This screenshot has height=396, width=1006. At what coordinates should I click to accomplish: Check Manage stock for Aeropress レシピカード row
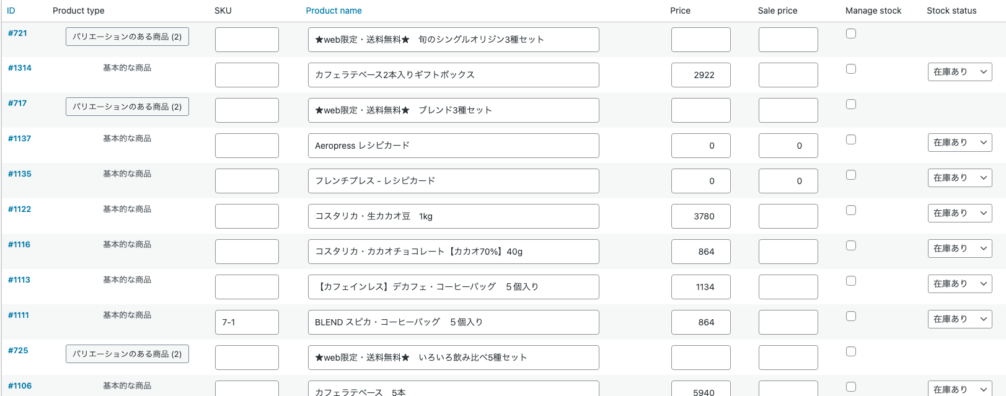click(x=851, y=139)
